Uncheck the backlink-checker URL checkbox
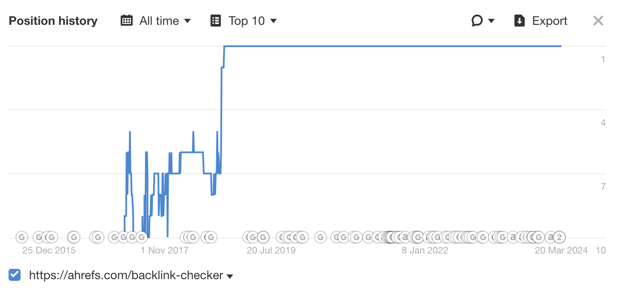618x292 pixels. pyautogui.click(x=14, y=275)
